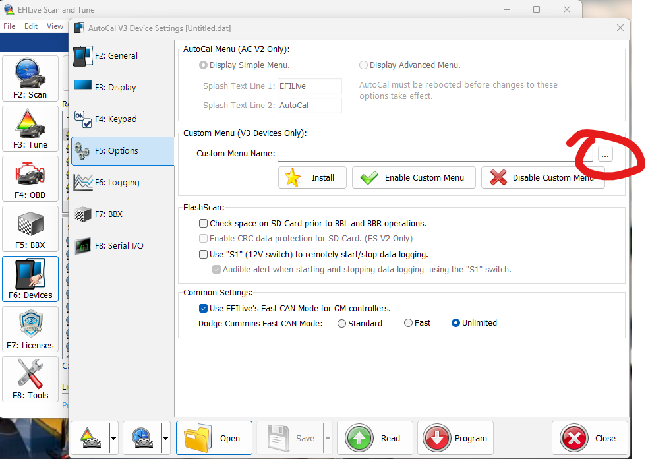Switch to F4: Keypad settings page
Viewport: 646px width, 459px height.
tap(123, 119)
